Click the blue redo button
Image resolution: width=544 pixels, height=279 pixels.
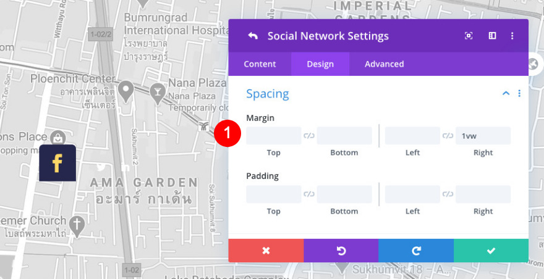click(416, 250)
